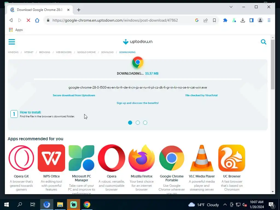Click scrollbar down arrow
The width and height of the screenshot is (280, 210).
(273, 192)
